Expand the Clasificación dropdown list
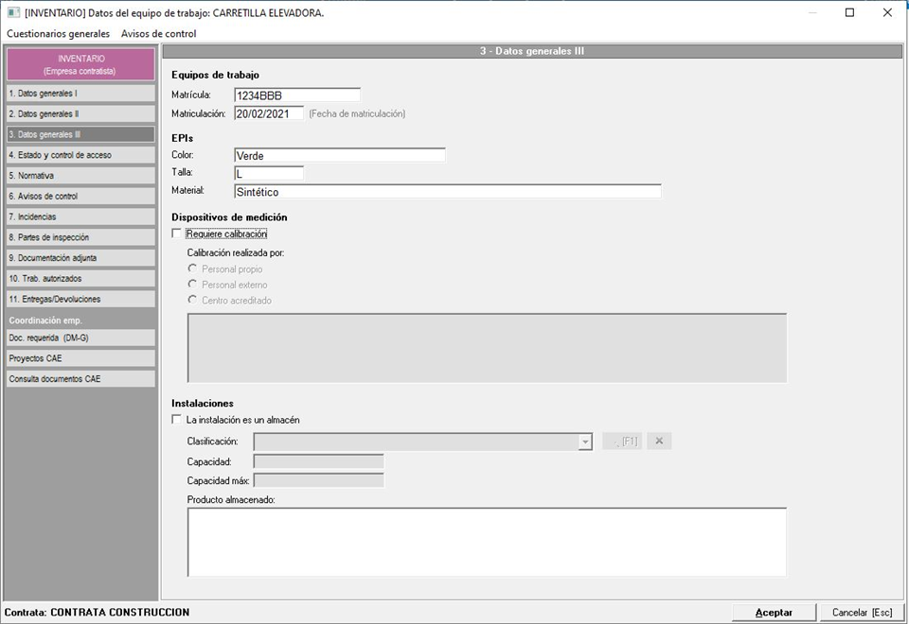The width and height of the screenshot is (909, 624). [585, 442]
